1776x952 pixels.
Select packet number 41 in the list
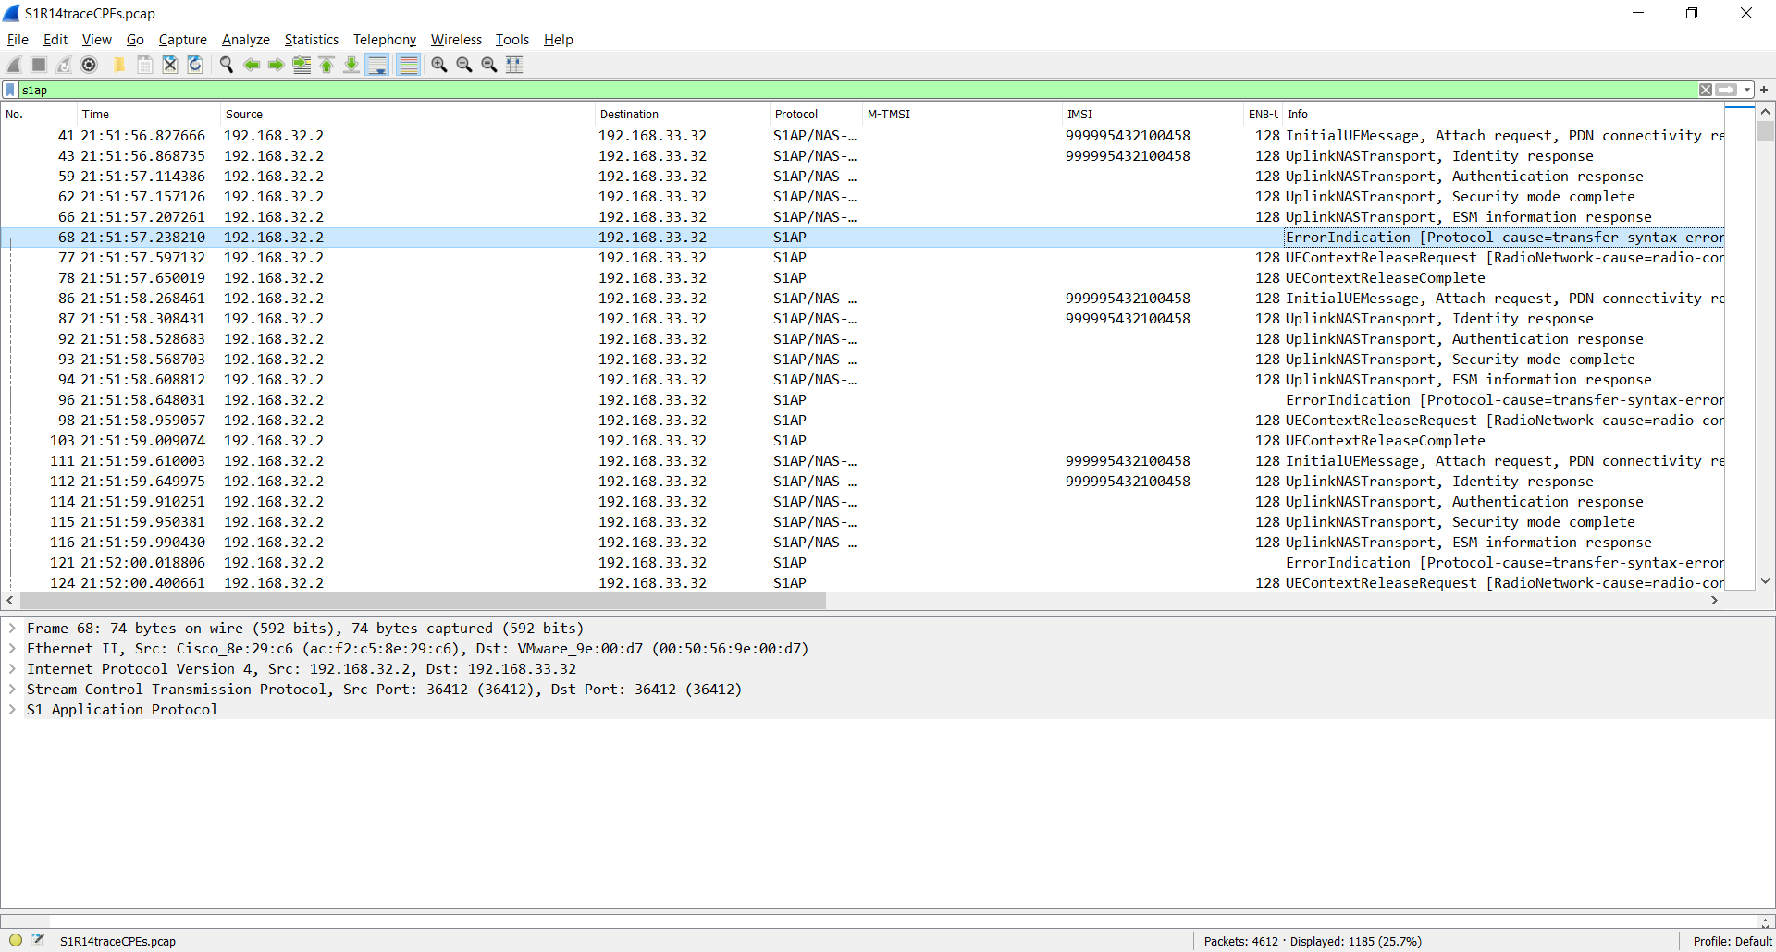(x=370, y=135)
